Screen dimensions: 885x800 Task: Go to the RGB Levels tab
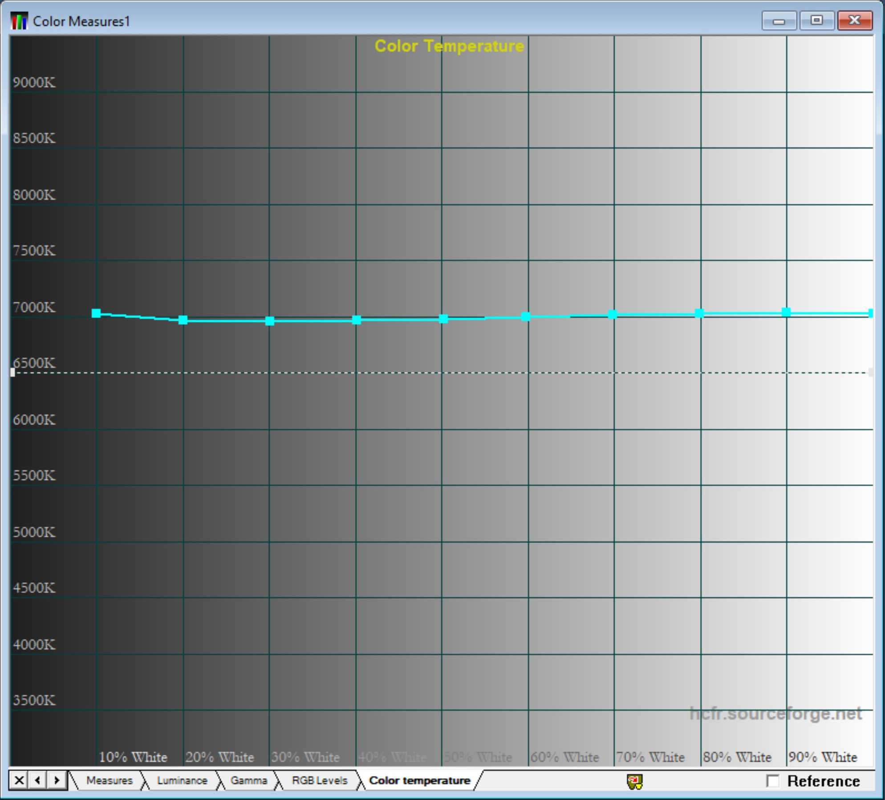coord(319,781)
